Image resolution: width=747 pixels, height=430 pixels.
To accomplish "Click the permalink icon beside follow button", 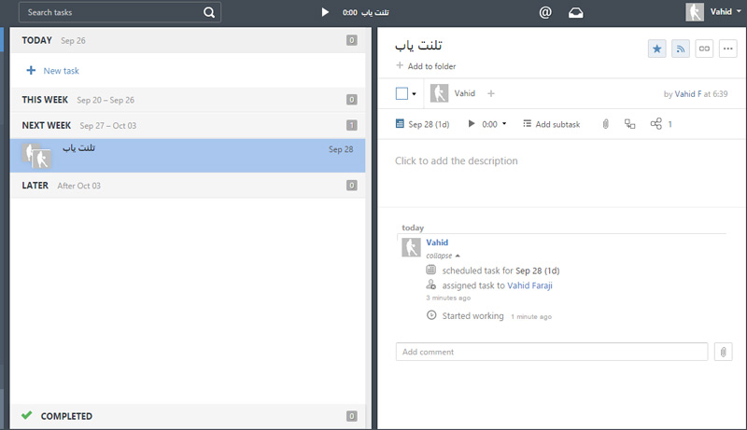I will click(704, 49).
